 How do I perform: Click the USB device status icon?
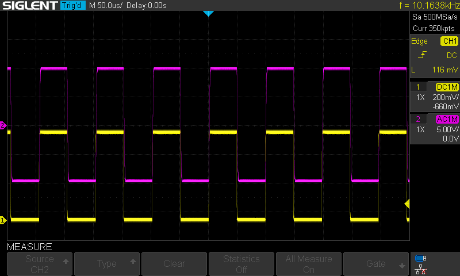point(421,258)
